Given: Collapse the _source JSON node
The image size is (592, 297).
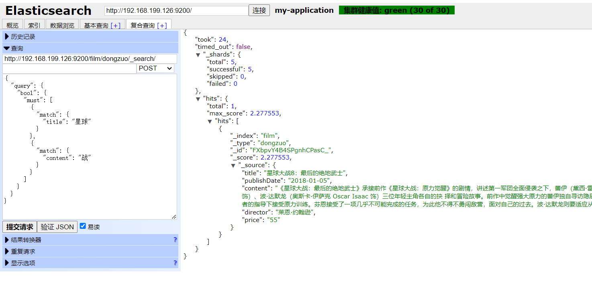Looking at the screenshot, I should pos(233,166).
